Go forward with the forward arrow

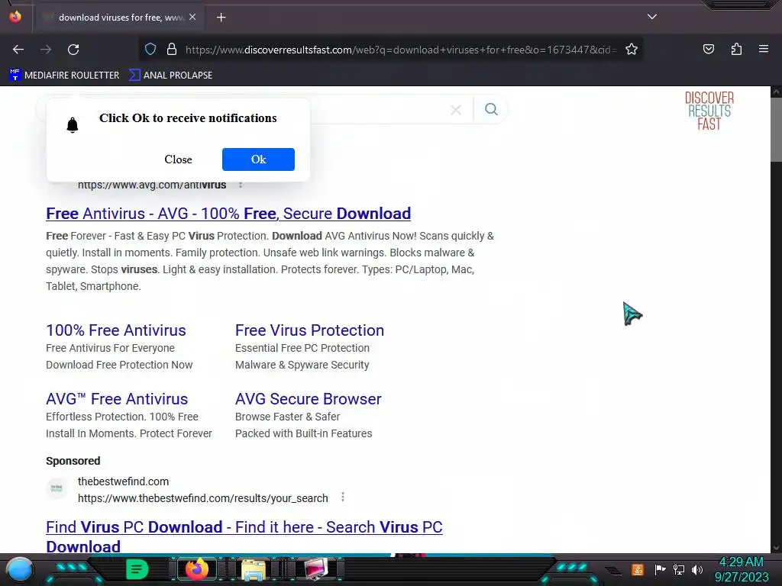coord(46,50)
